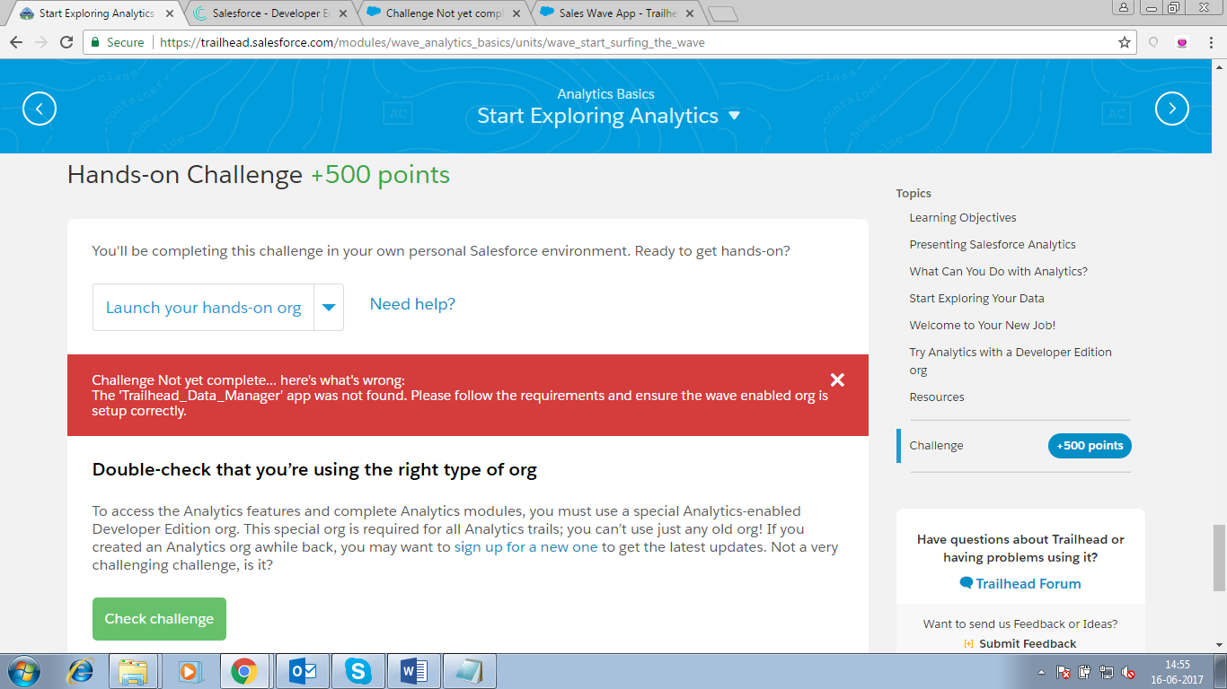Go to Welcome to Your New Job! topic

[x=983, y=326]
